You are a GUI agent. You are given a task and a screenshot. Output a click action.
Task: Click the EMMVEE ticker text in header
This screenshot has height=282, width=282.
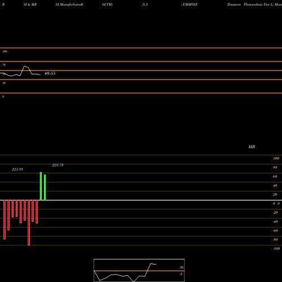190,5
